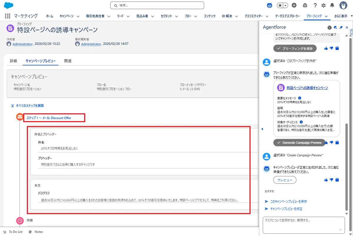Click the 待機 clock step icon
The height and width of the screenshot is (236, 353).
(x=20, y=220)
